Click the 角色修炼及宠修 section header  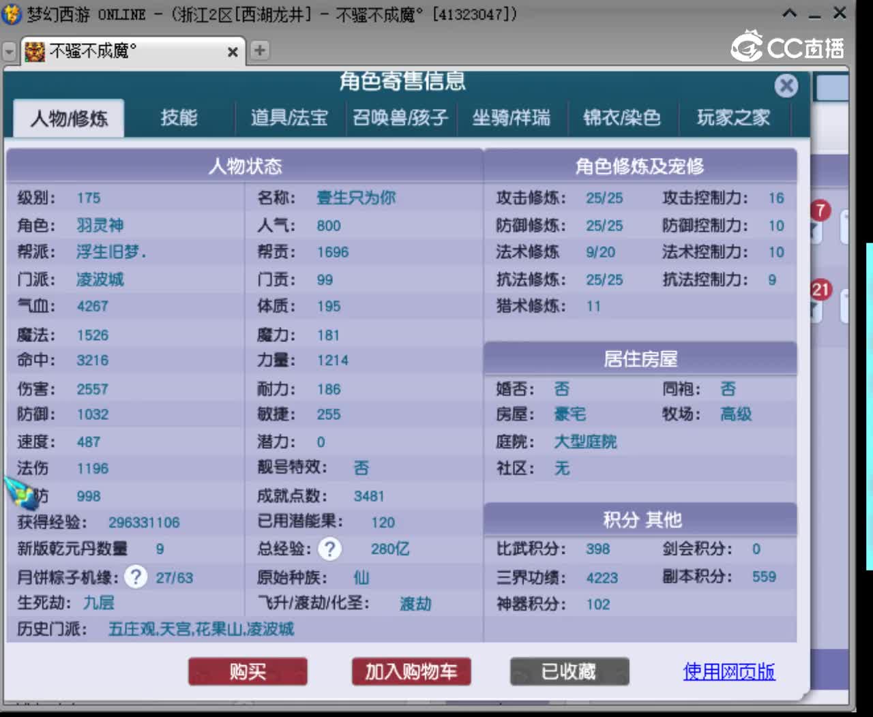[x=640, y=166]
